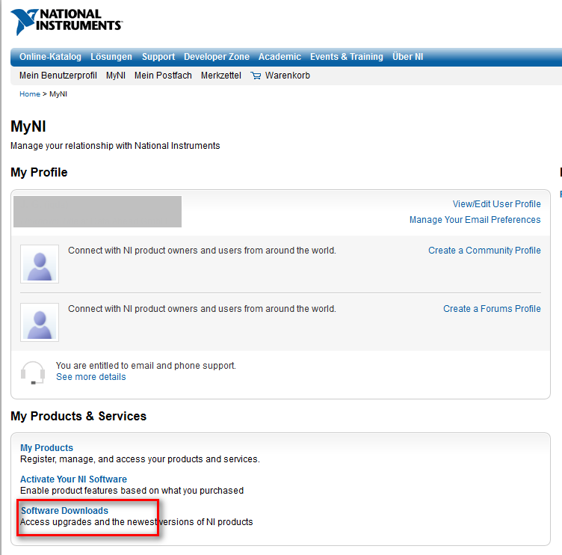Click Create a Community Profile
562x555 pixels.
click(484, 251)
